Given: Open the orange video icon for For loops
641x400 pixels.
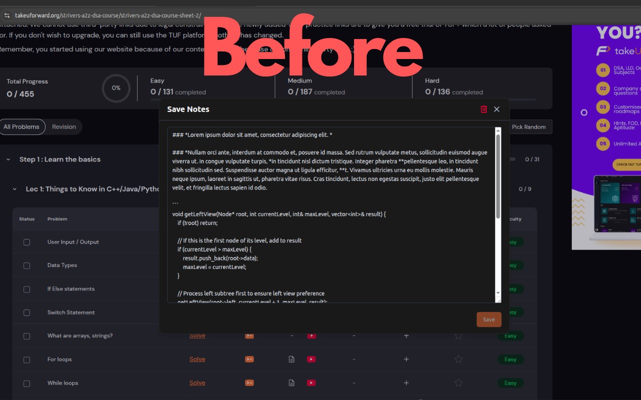Looking at the screenshot, I should tap(249, 359).
